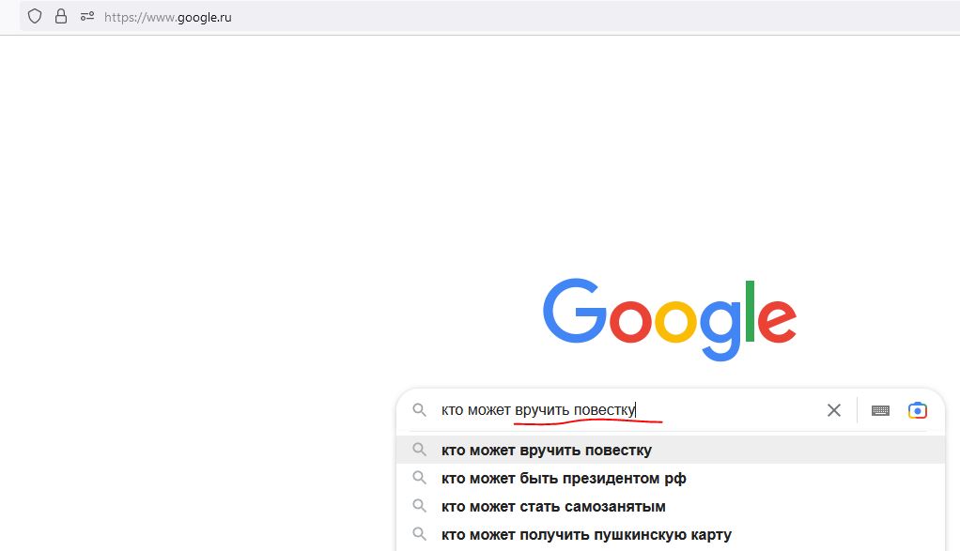Click the magnifier beside the self-employed suggestion
960x551 pixels.
click(419, 506)
